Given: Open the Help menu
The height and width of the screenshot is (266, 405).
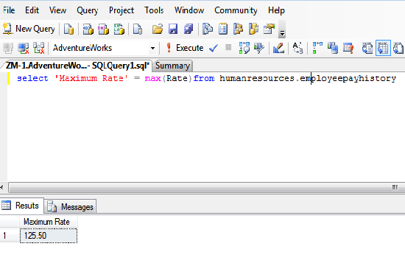Looking at the screenshot, I should 276,10.
